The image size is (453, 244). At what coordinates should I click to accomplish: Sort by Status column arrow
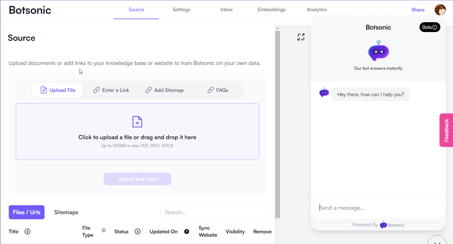click(137, 232)
